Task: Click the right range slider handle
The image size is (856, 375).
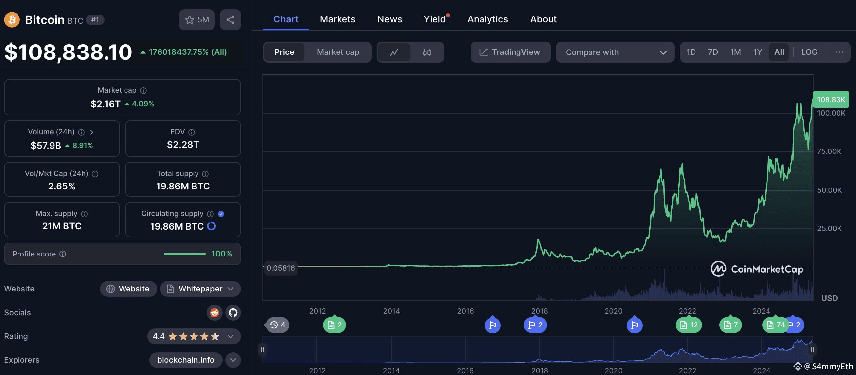Action: pos(812,349)
